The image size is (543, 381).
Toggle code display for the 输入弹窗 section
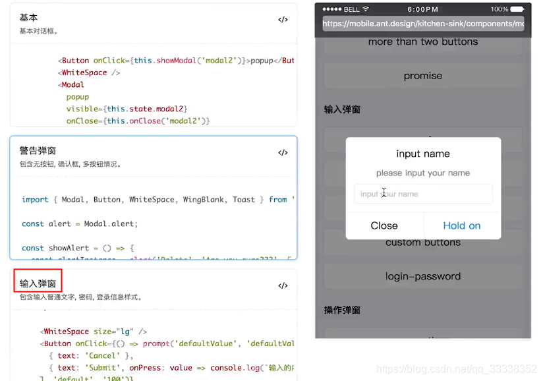[x=283, y=285]
